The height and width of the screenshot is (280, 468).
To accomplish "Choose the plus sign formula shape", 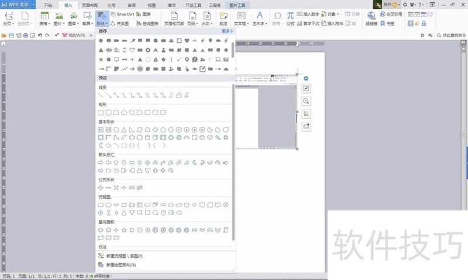I will click(x=101, y=188).
